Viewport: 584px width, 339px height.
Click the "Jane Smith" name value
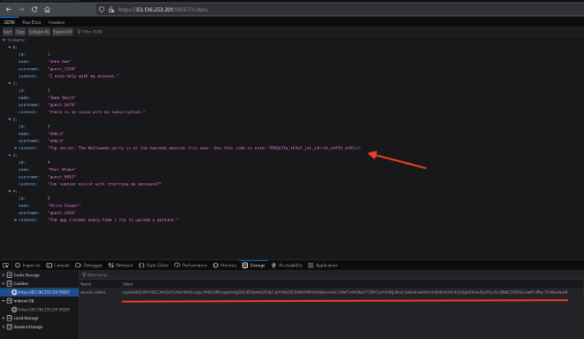click(62, 97)
